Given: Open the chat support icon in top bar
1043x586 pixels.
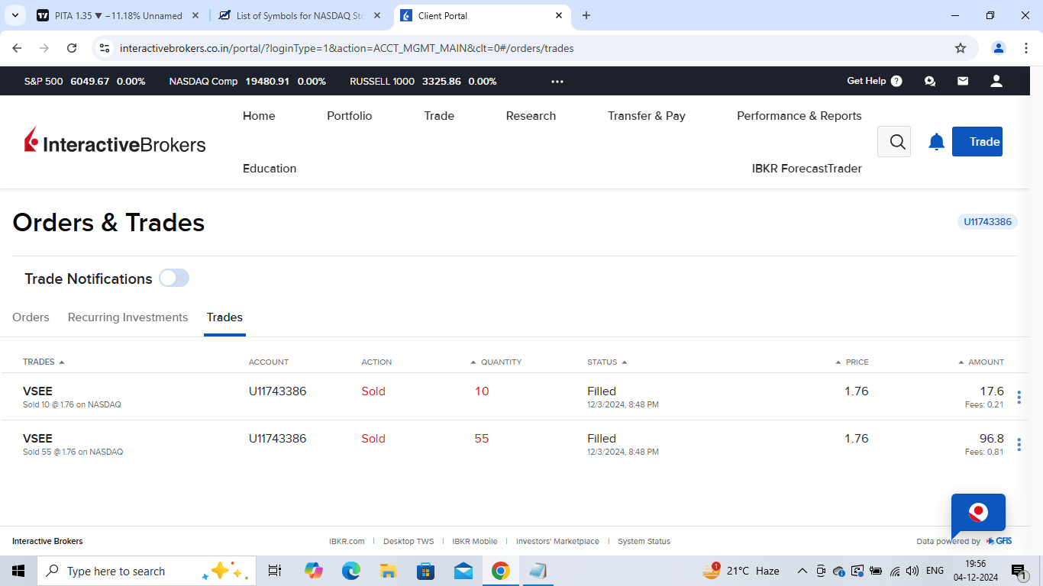Looking at the screenshot, I should click(929, 81).
